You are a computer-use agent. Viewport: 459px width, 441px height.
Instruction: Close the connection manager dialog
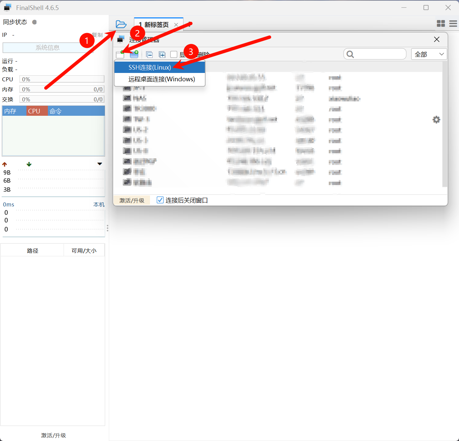tap(437, 39)
